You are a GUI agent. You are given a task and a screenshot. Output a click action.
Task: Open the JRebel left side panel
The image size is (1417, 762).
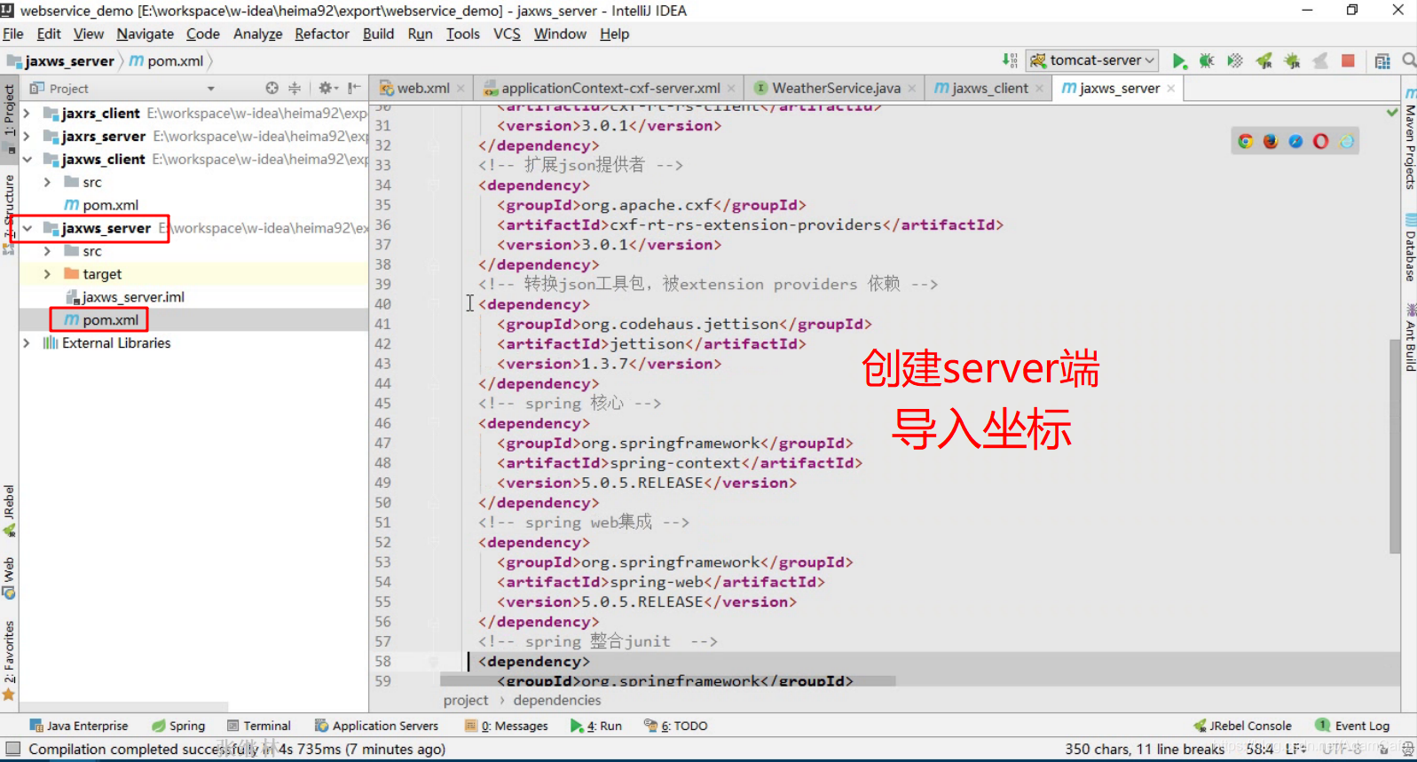pyautogui.click(x=9, y=510)
